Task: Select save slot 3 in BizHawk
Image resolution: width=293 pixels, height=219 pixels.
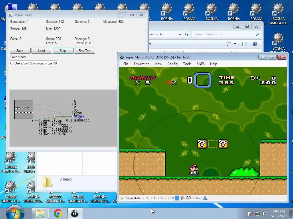Action: pyautogui.click(x=151, y=198)
